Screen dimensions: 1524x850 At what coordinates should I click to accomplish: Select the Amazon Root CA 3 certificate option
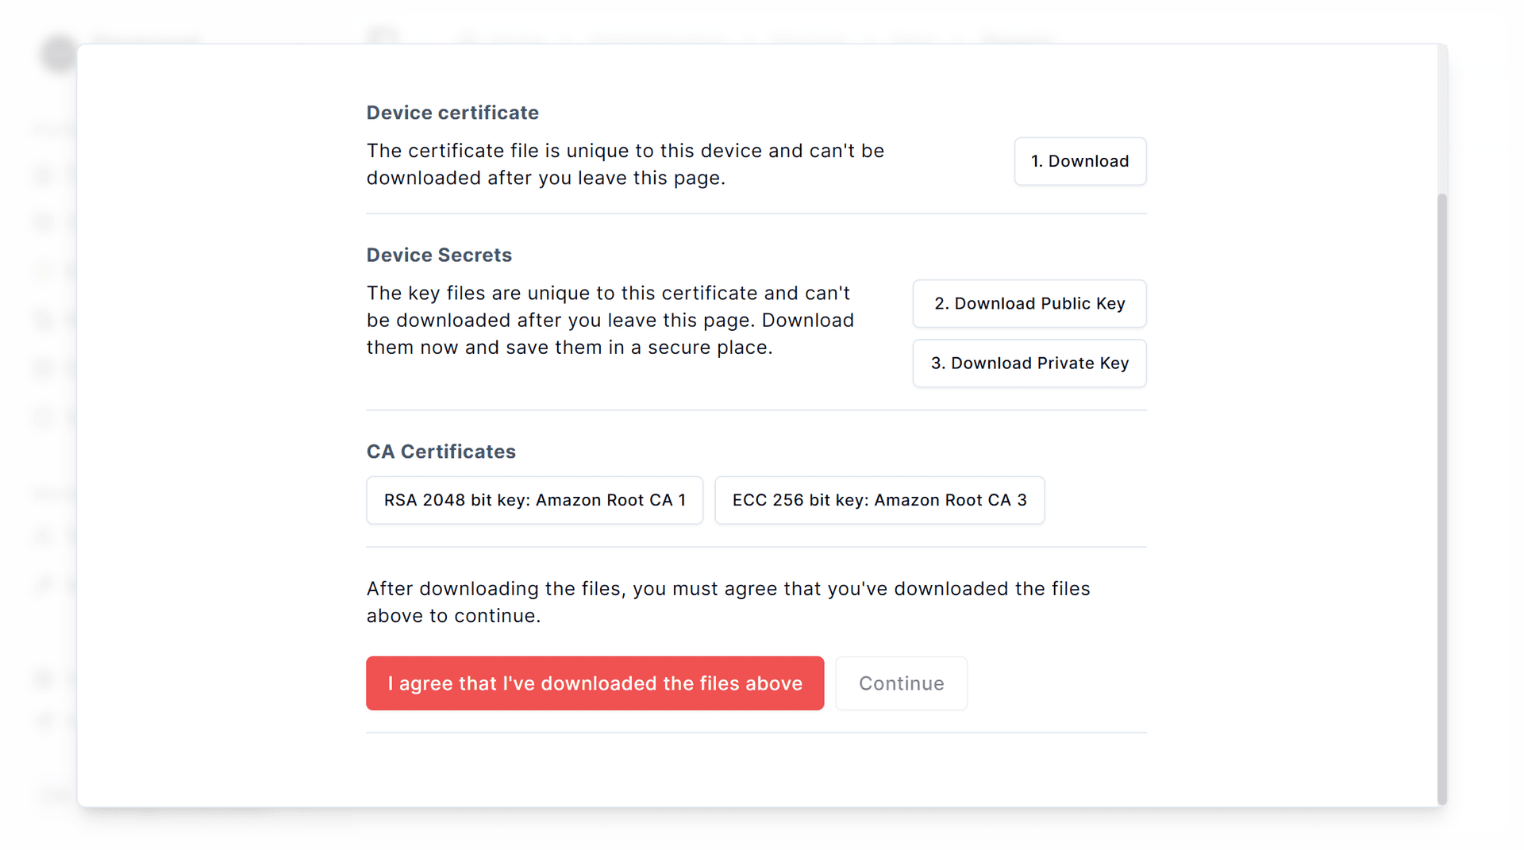[x=879, y=500]
